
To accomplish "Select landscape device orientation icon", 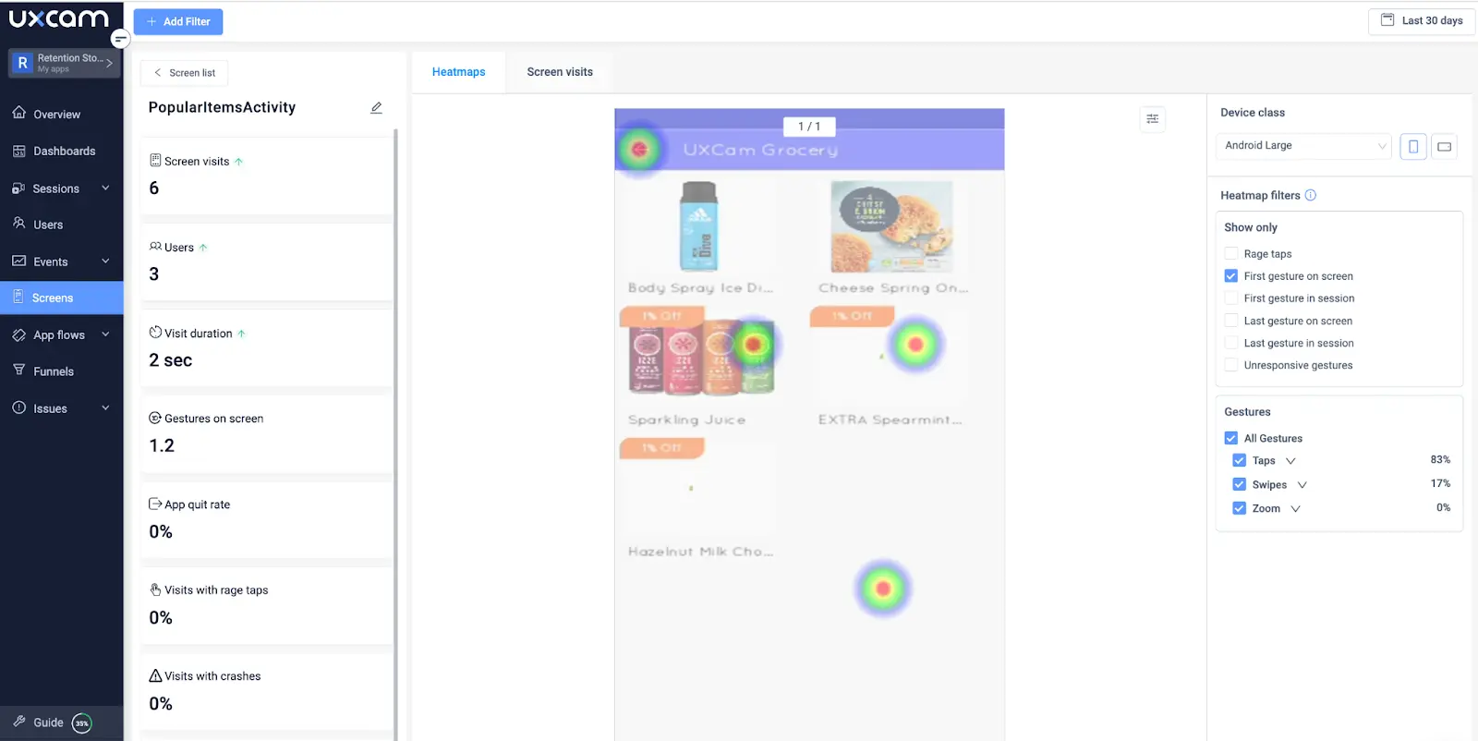I will tap(1445, 146).
